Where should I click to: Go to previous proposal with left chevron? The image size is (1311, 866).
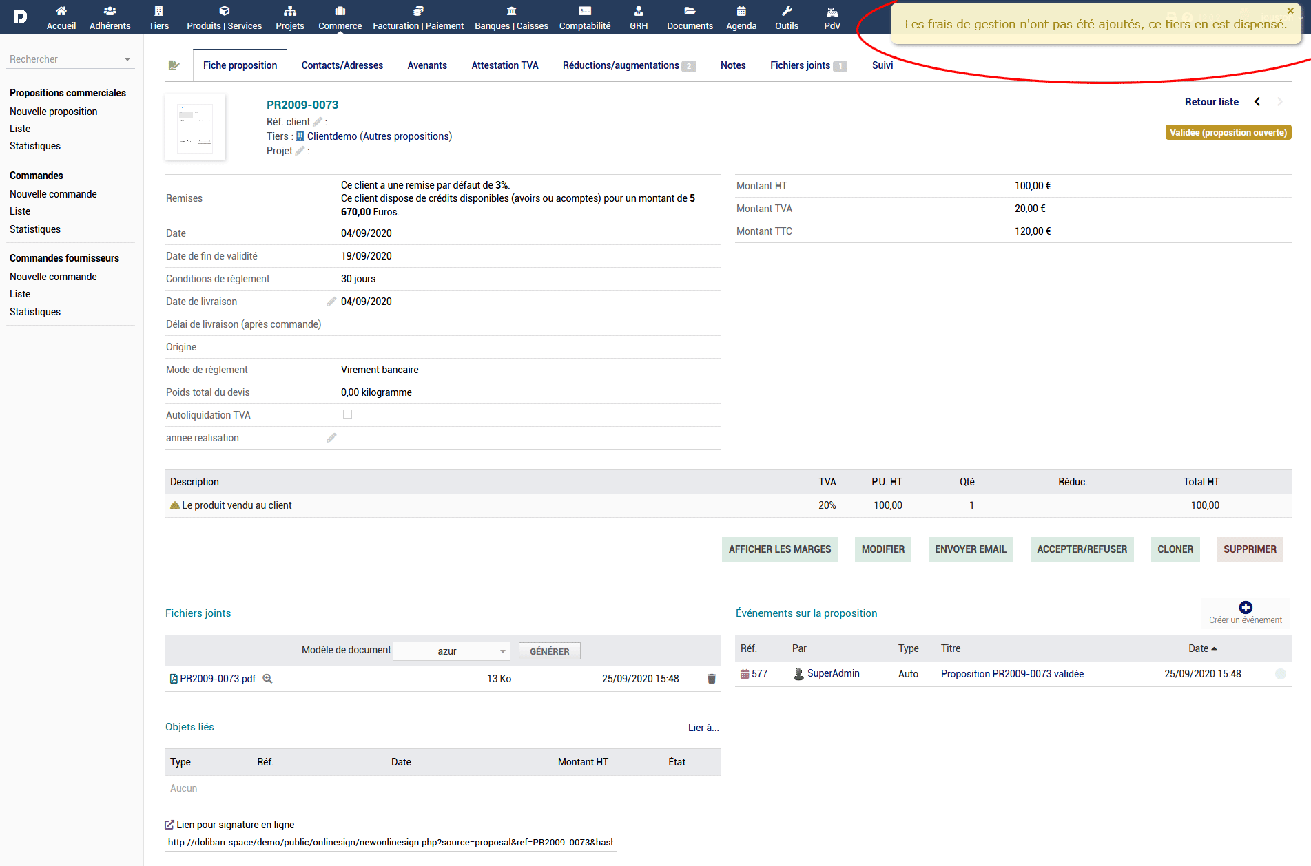(x=1257, y=102)
